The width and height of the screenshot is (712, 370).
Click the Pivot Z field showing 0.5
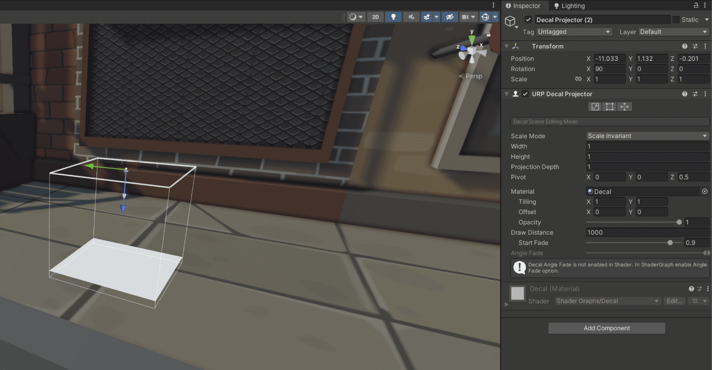[693, 177]
